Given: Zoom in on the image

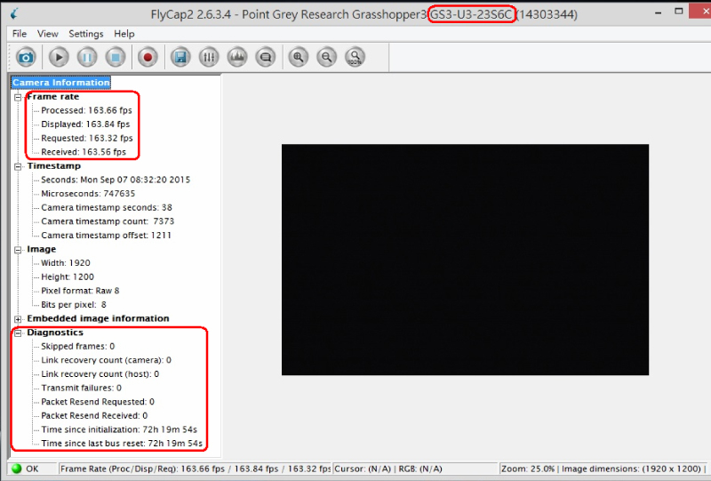Looking at the screenshot, I should pos(299,57).
